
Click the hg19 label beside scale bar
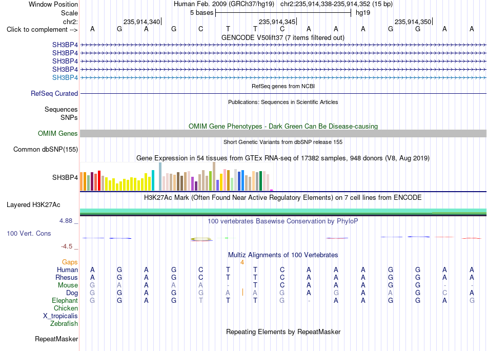pyautogui.click(x=363, y=13)
